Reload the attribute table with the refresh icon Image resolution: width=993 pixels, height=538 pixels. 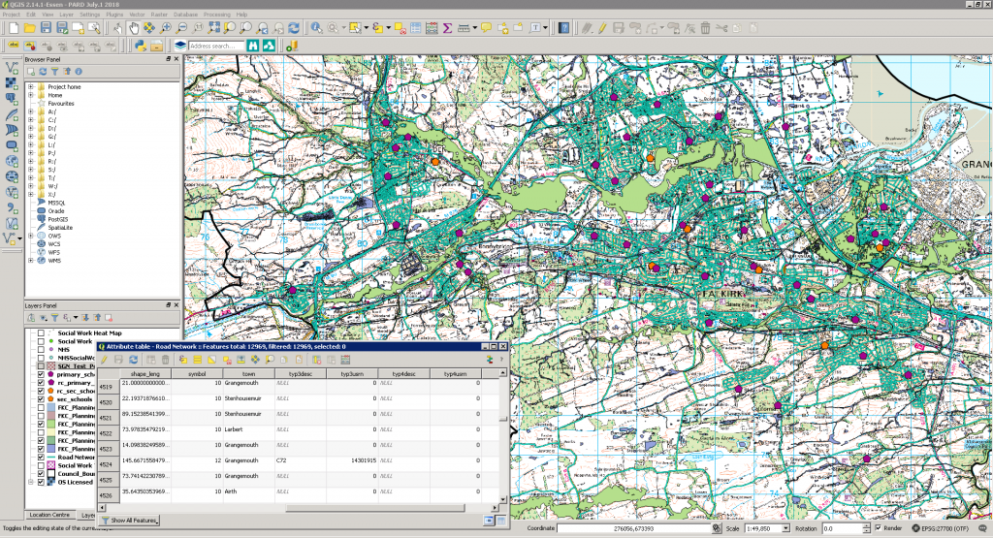click(133, 360)
